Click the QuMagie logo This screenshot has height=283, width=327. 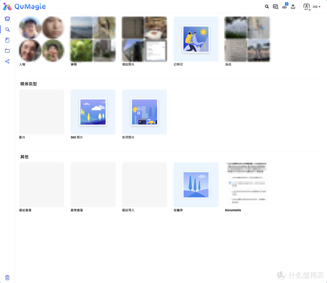25,7
